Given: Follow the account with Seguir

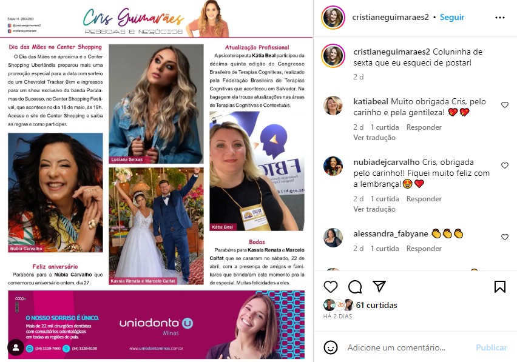Looking at the screenshot, I should click(x=452, y=17).
